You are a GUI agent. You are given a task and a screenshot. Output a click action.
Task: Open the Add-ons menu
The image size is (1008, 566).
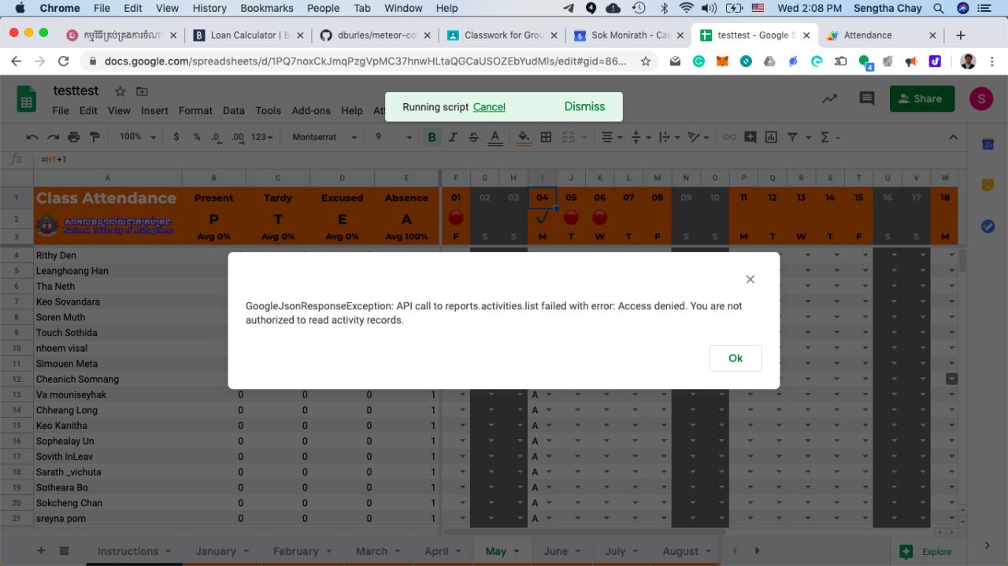pyautogui.click(x=311, y=111)
